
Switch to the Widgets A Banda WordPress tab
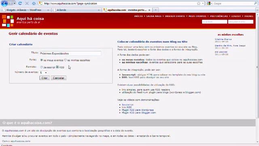[x=25, y=10]
